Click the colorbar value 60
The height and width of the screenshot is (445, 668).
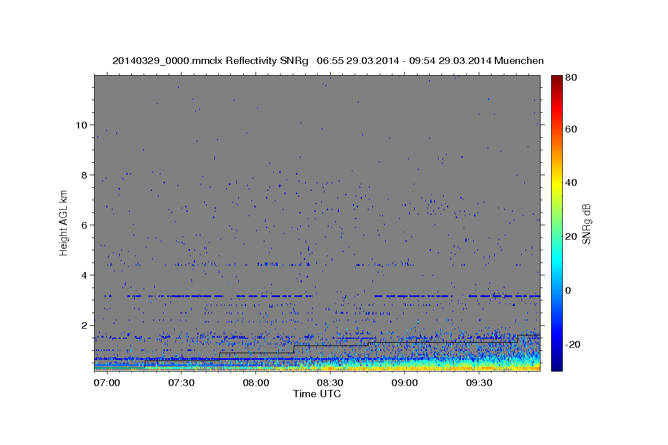click(x=571, y=129)
